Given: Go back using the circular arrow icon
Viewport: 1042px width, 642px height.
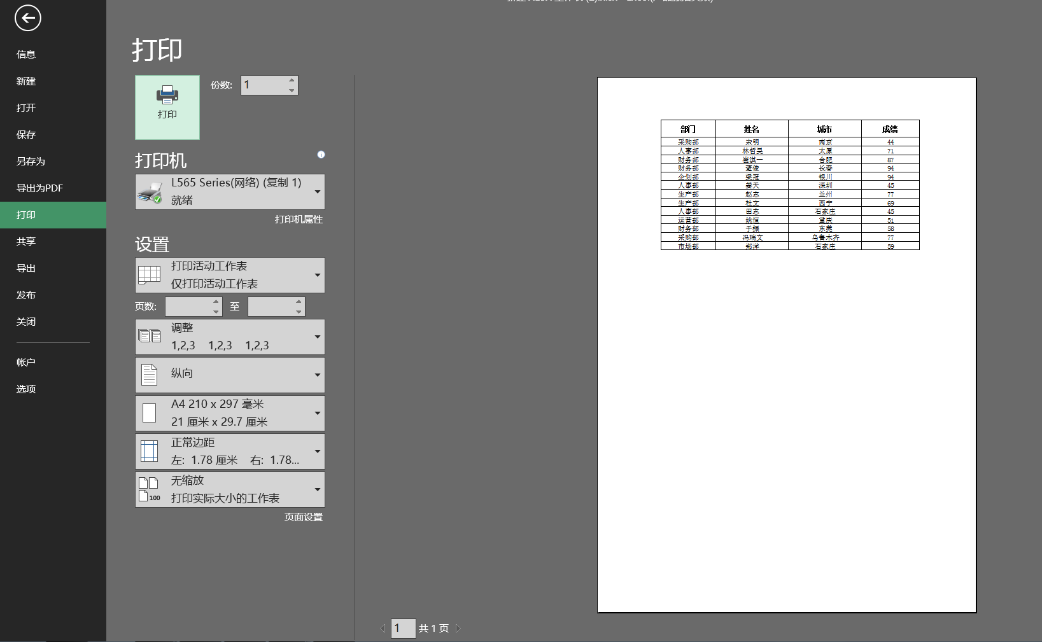Looking at the screenshot, I should (x=28, y=18).
